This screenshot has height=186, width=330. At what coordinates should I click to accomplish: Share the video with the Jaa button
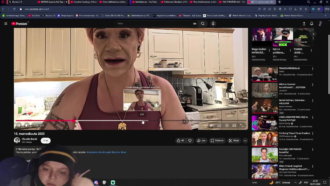pyautogui.click(x=201, y=141)
